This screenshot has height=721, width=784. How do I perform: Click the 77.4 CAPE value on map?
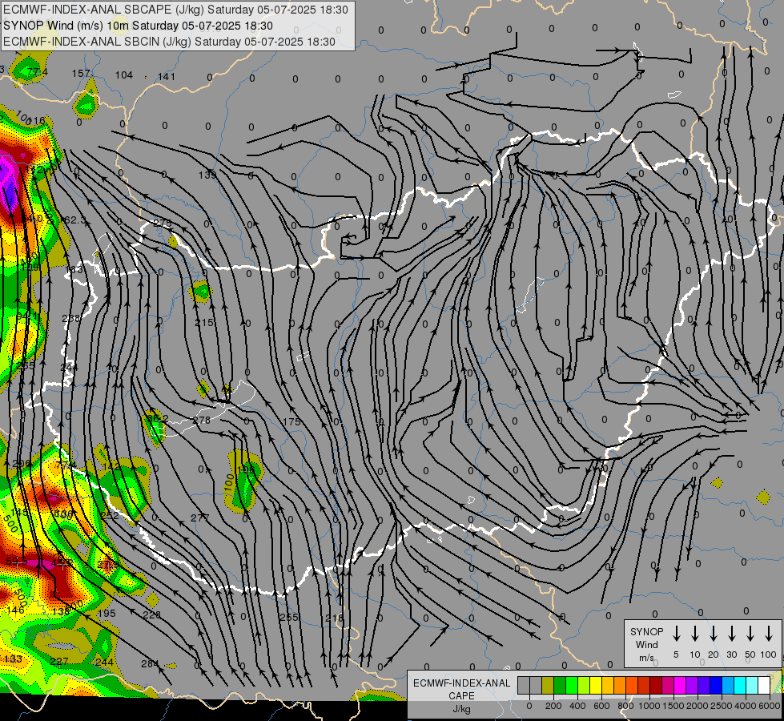point(38,72)
